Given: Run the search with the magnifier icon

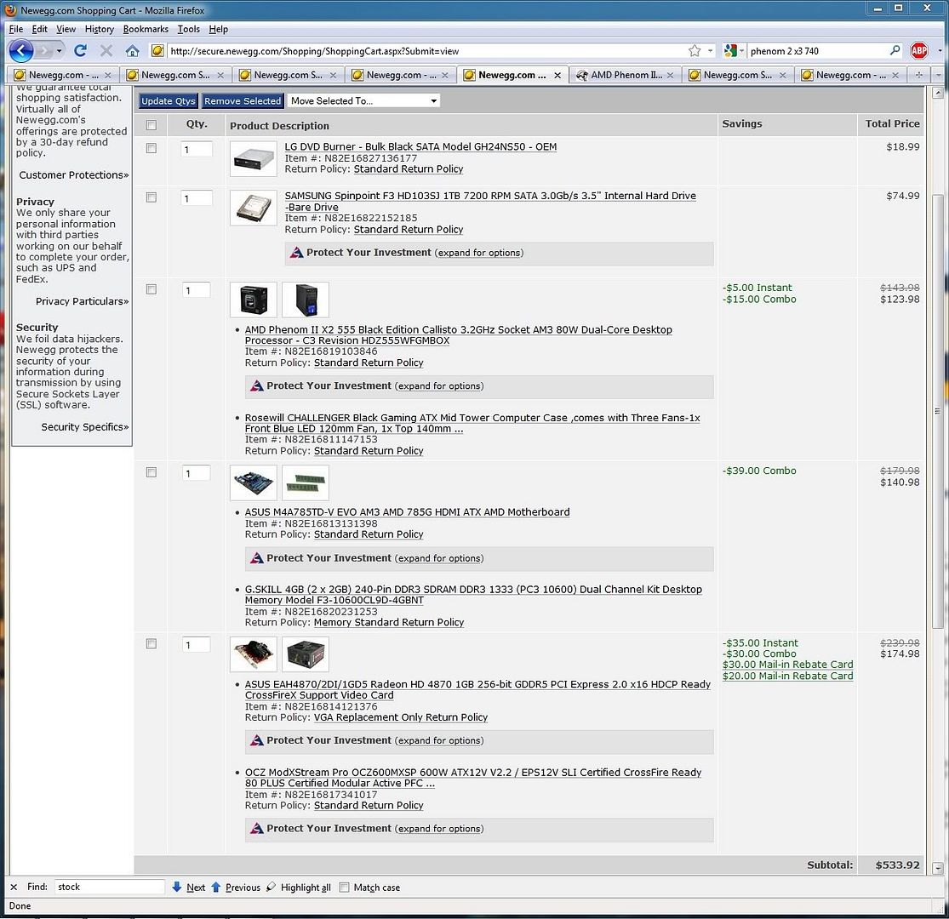Looking at the screenshot, I should pyautogui.click(x=895, y=51).
